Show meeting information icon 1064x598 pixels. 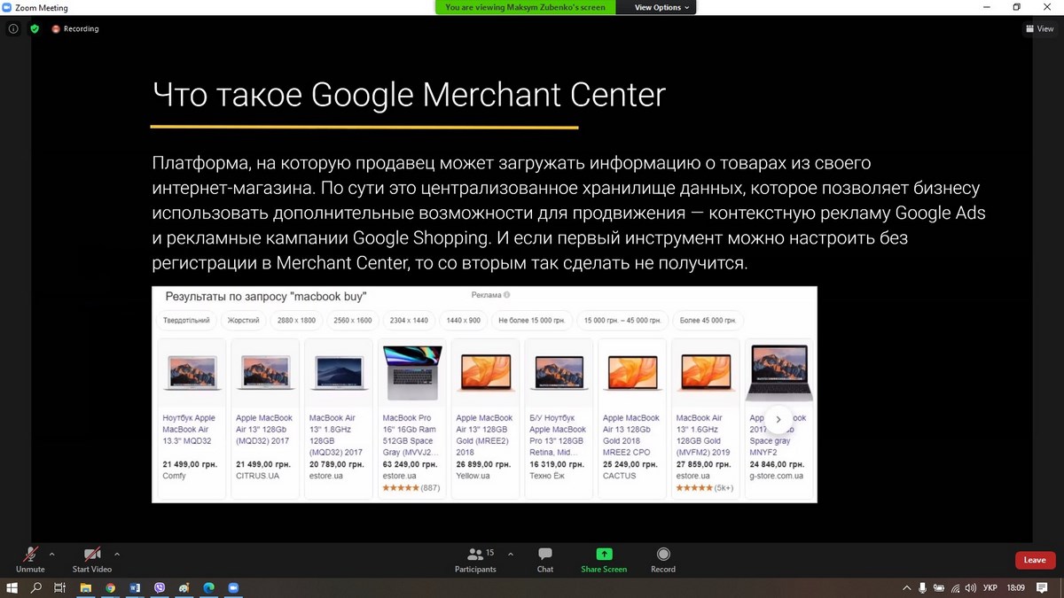click(13, 28)
